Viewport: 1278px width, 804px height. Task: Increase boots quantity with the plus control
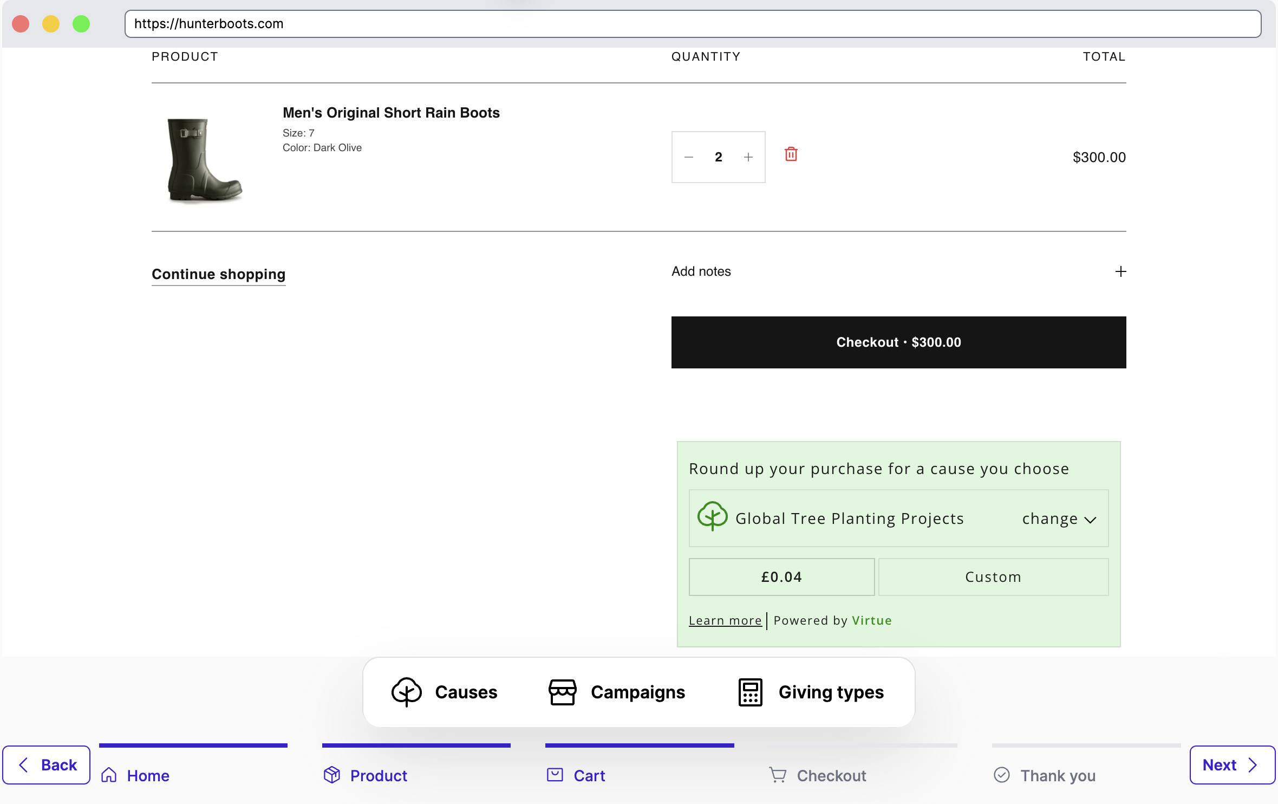click(x=748, y=157)
